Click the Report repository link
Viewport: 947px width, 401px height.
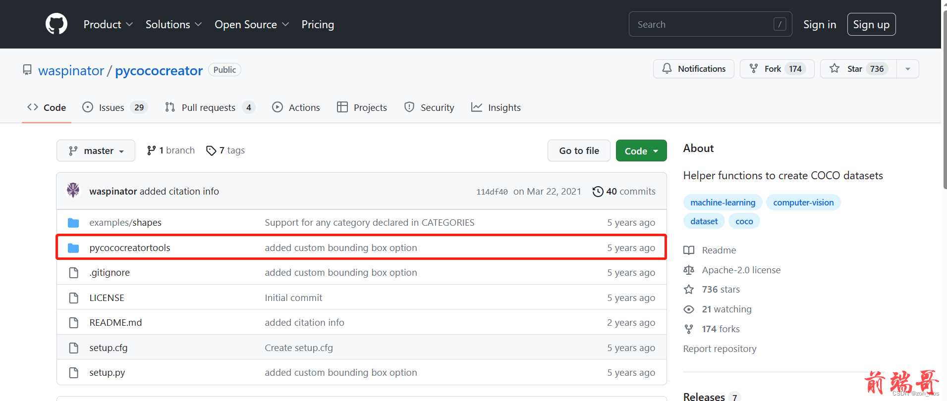pyautogui.click(x=720, y=349)
